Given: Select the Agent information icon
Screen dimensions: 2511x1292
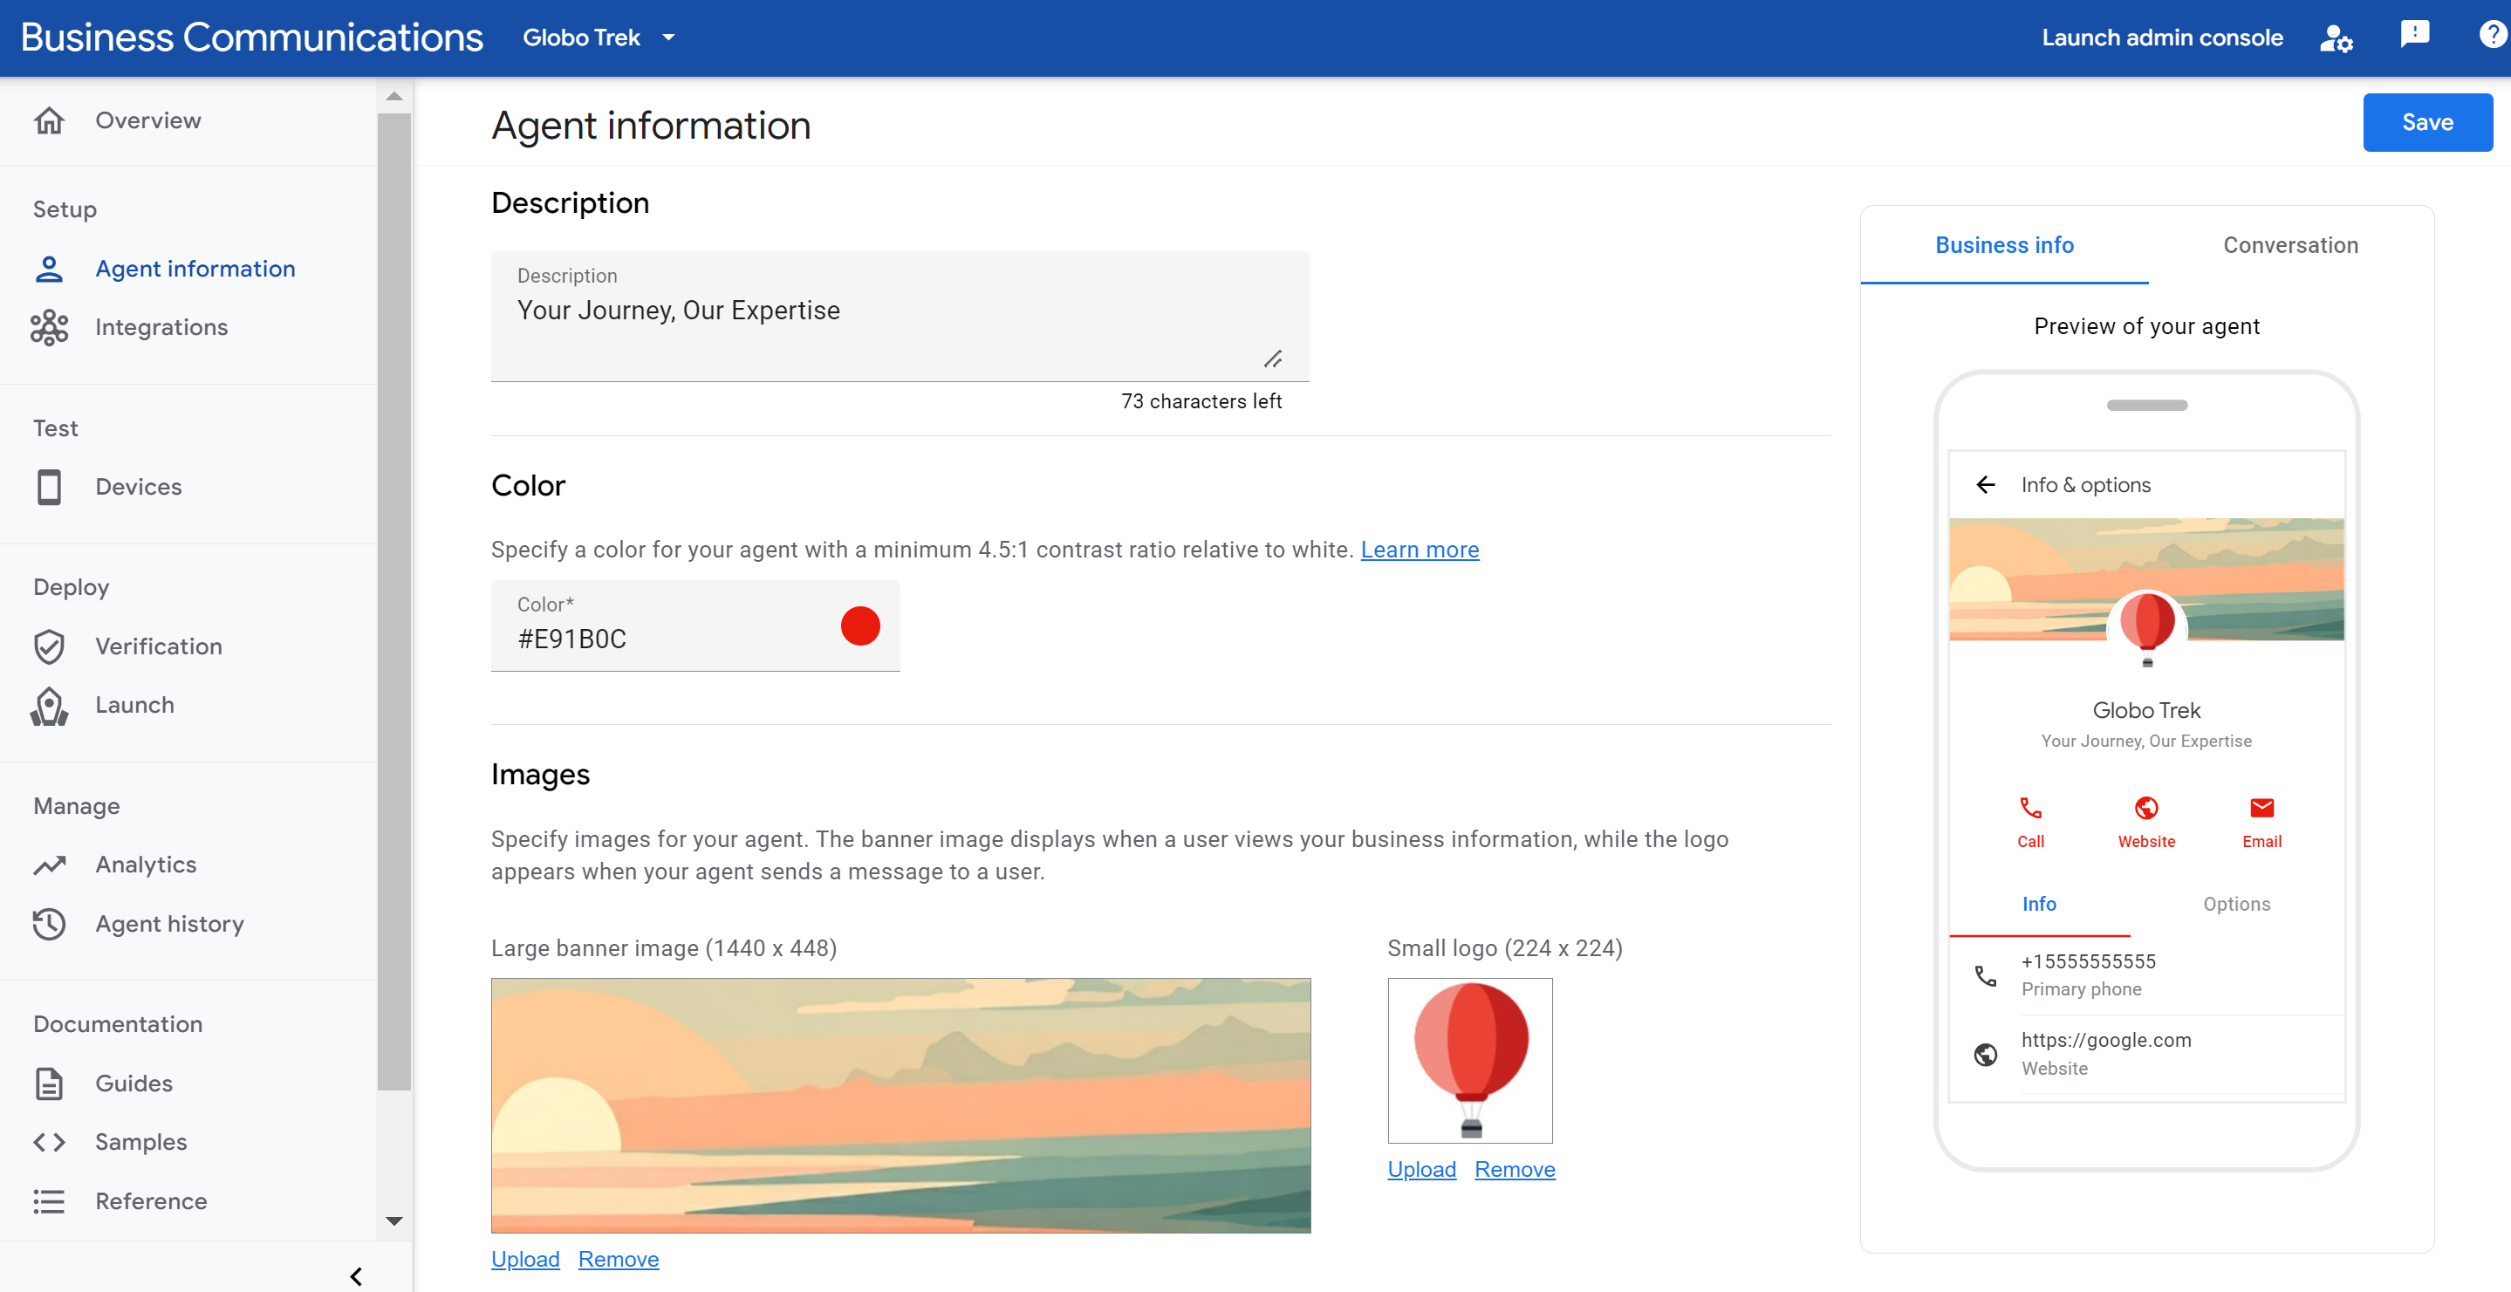Looking at the screenshot, I should pos(50,269).
